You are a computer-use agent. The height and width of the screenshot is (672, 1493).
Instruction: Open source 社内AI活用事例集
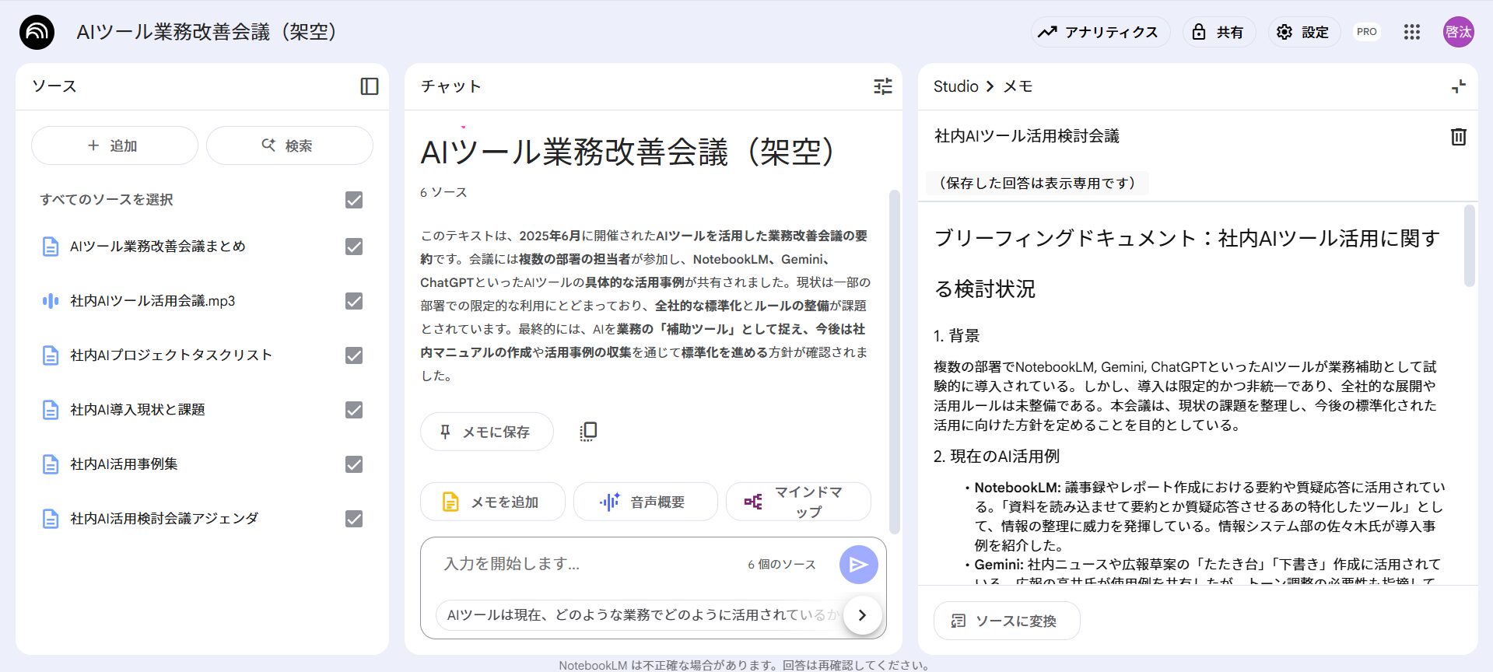click(124, 464)
